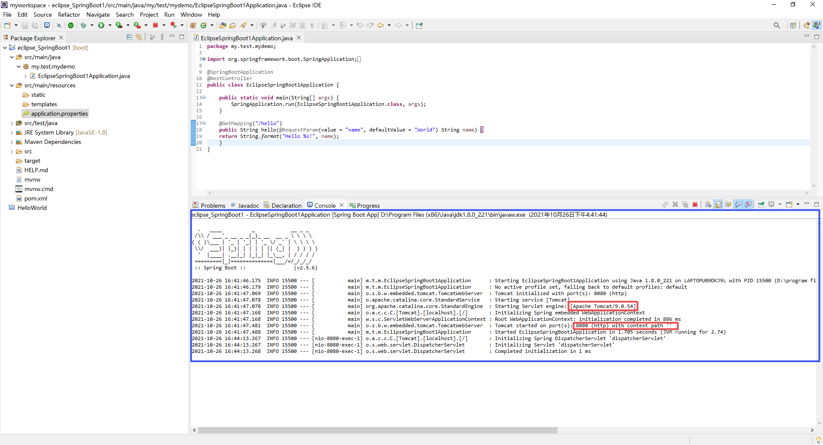Open the Window menu
The width and height of the screenshot is (823, 445).
[191, 15]
